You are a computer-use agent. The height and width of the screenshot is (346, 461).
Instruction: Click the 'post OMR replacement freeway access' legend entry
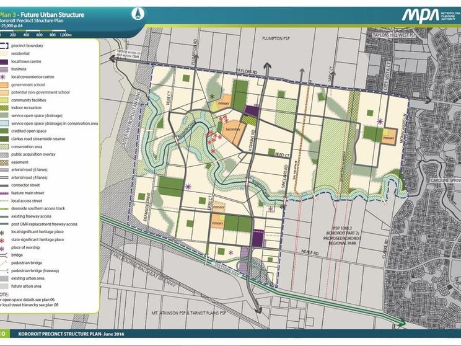coord(44,224)
